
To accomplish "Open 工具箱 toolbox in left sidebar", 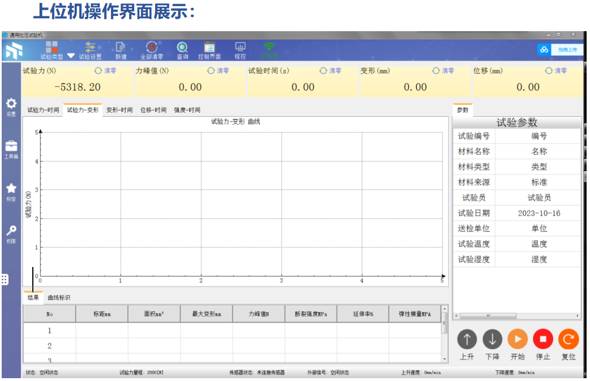I will tap(11, 149).
